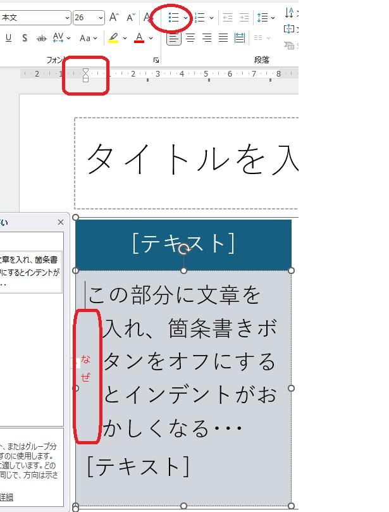Click the distributed alignment icon
389x512 pixels.
[239, 39]
